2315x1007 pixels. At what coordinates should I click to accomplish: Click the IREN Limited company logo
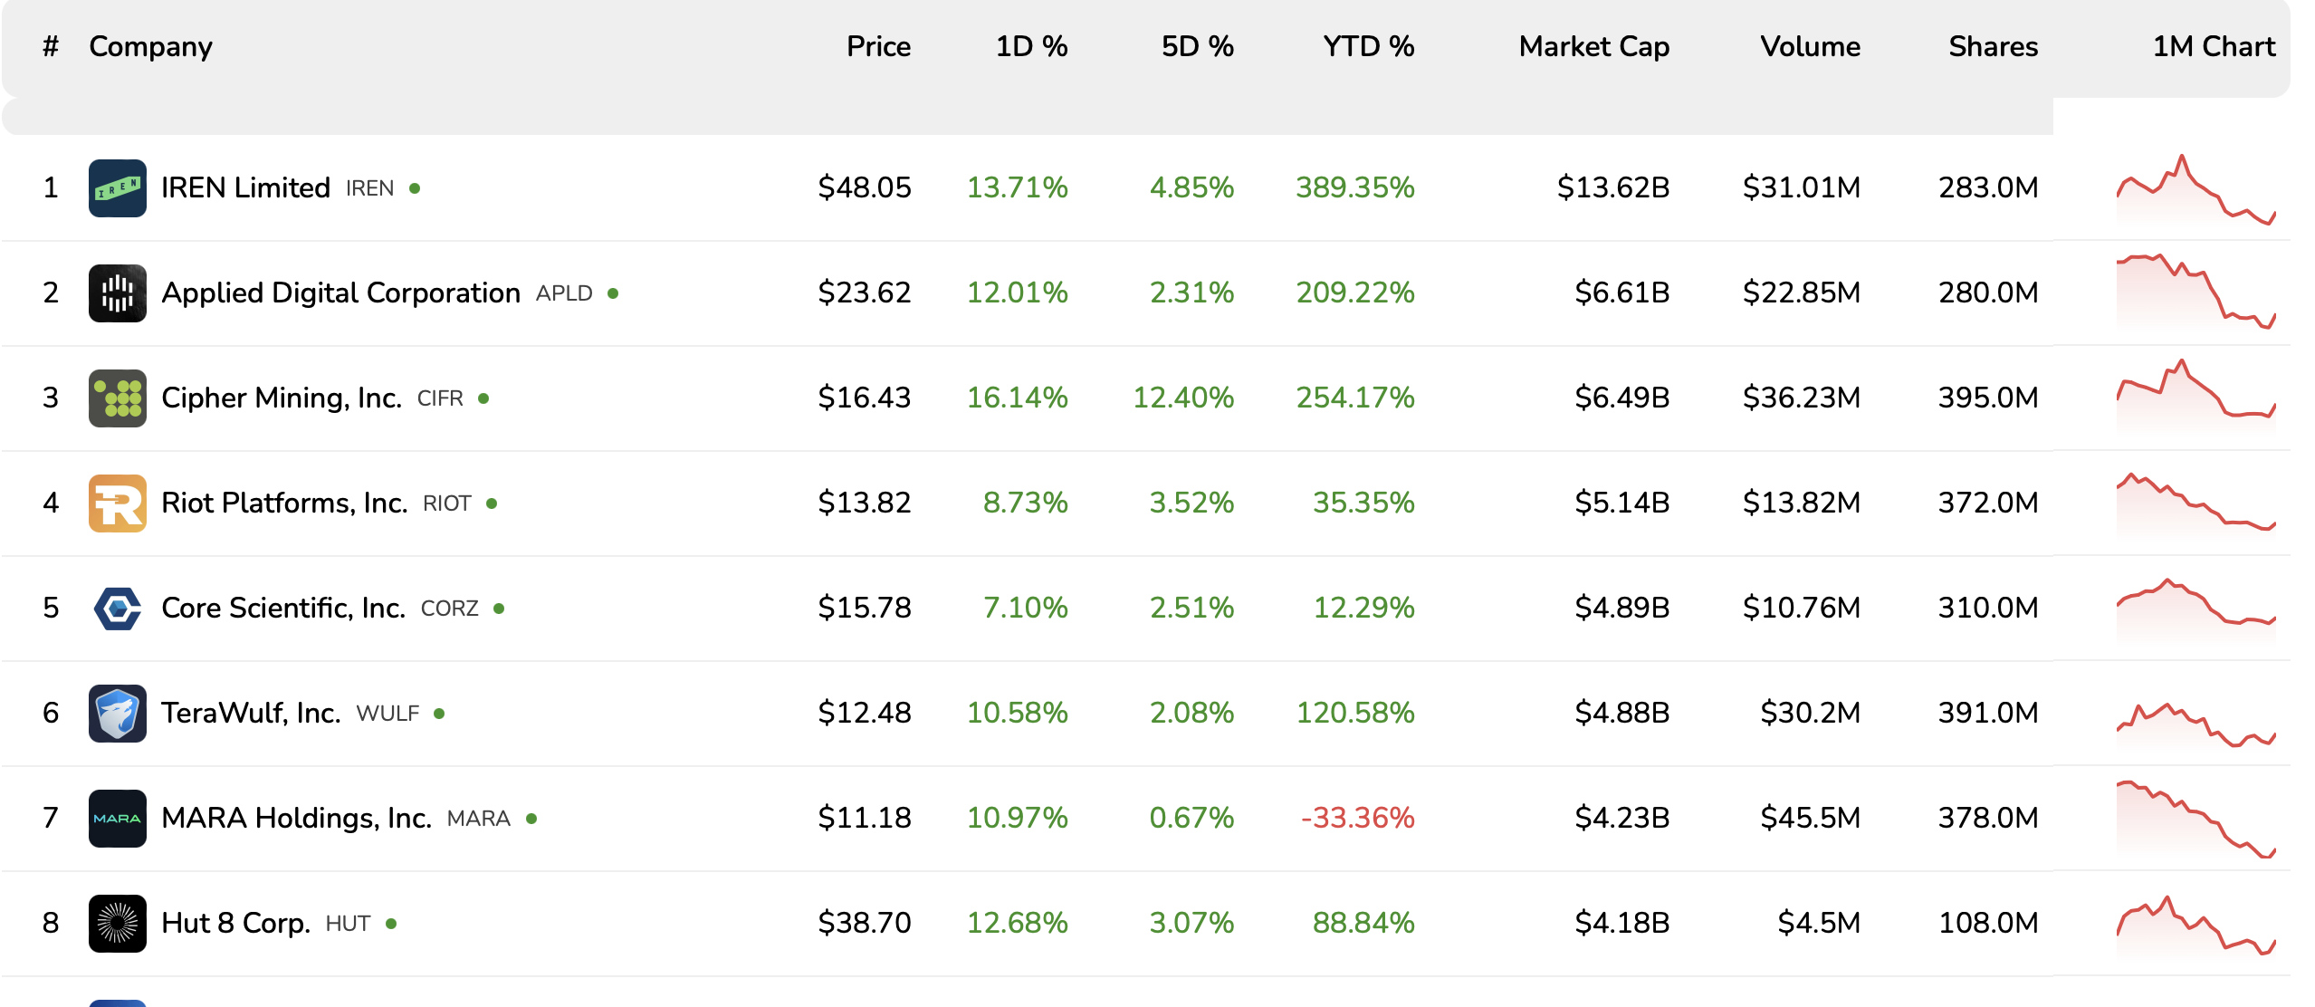click(117, 188)
